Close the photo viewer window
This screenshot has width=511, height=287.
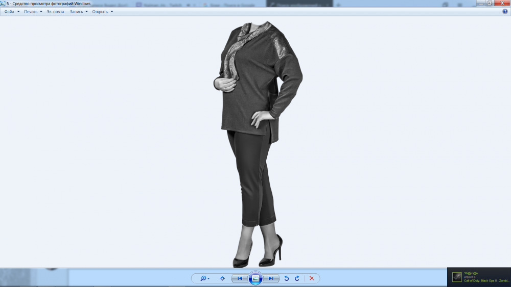click(502, 3)
